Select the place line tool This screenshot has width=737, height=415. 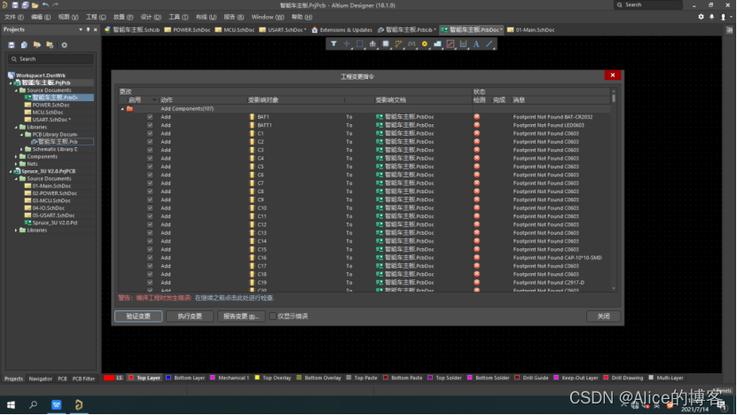tap(490, 43)
